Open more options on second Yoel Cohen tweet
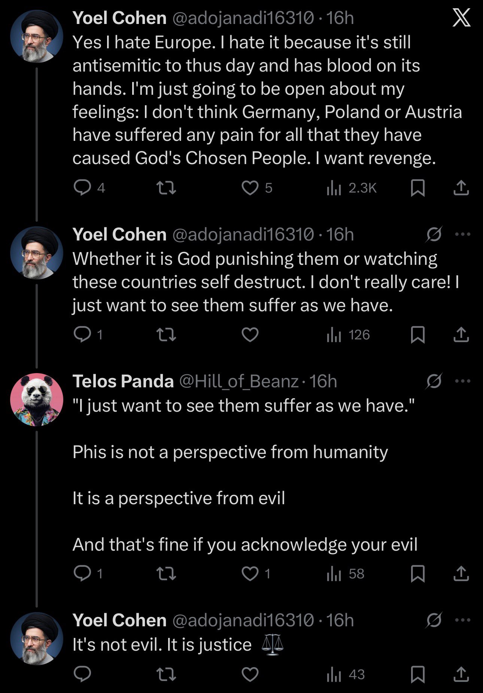 (x=462, y=234)
